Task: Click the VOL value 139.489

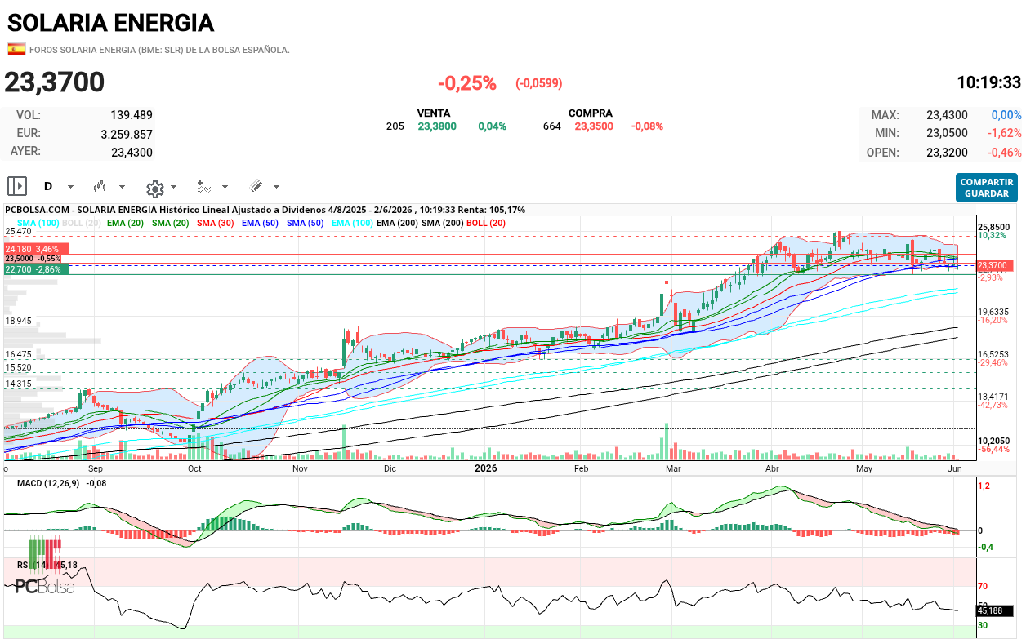Action: [x=132, y=115]
